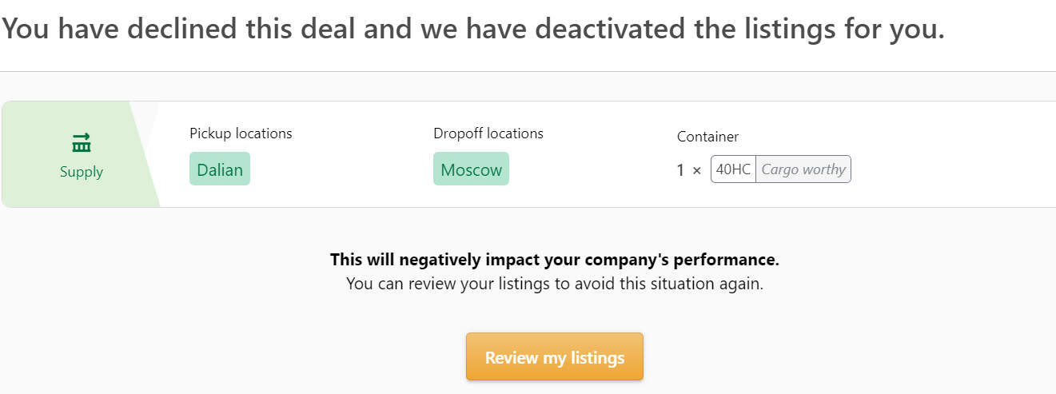Click the Pickup locations heading
Screen dimensions: 1056x394
pos(241,133)
